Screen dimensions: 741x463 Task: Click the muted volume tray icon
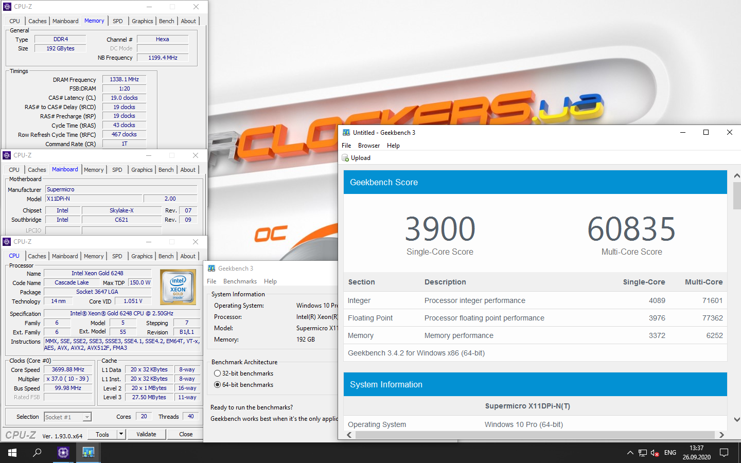click(655, 453)
